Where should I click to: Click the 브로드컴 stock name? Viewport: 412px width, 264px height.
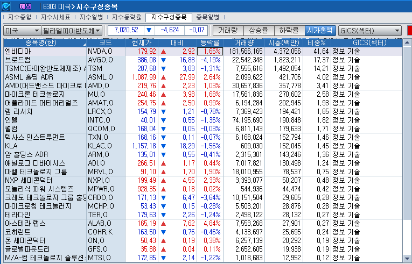[x=18, y=60]
